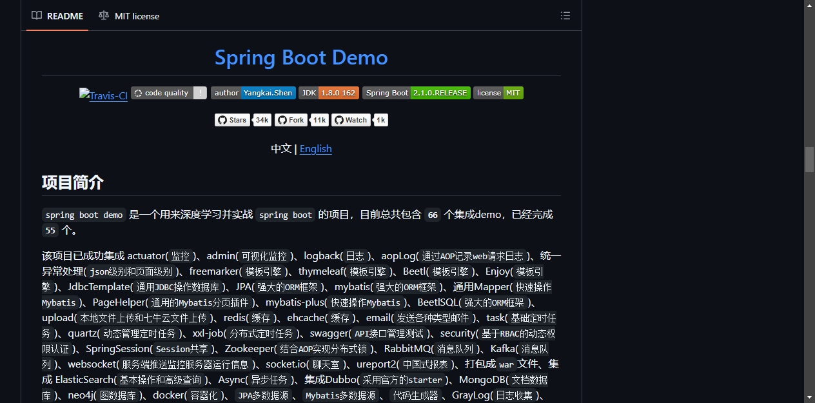The image size is (815, 403).
Task: Click the GitHub Stars button
Action: click(x=232, y=120)
